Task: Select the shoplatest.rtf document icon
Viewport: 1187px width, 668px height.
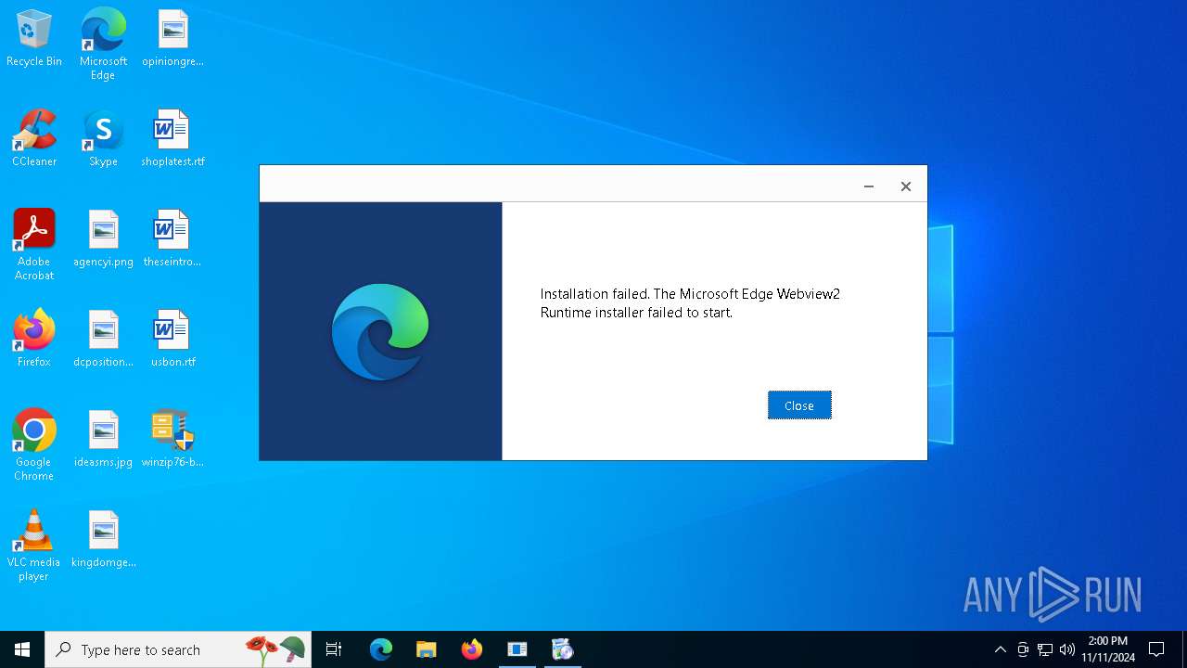Action: (x=172, y=139)
